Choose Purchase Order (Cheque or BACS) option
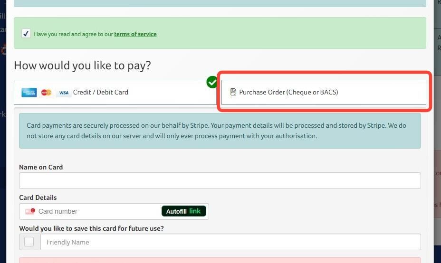This screenshot has width=441, height=263. click(324, 92)
